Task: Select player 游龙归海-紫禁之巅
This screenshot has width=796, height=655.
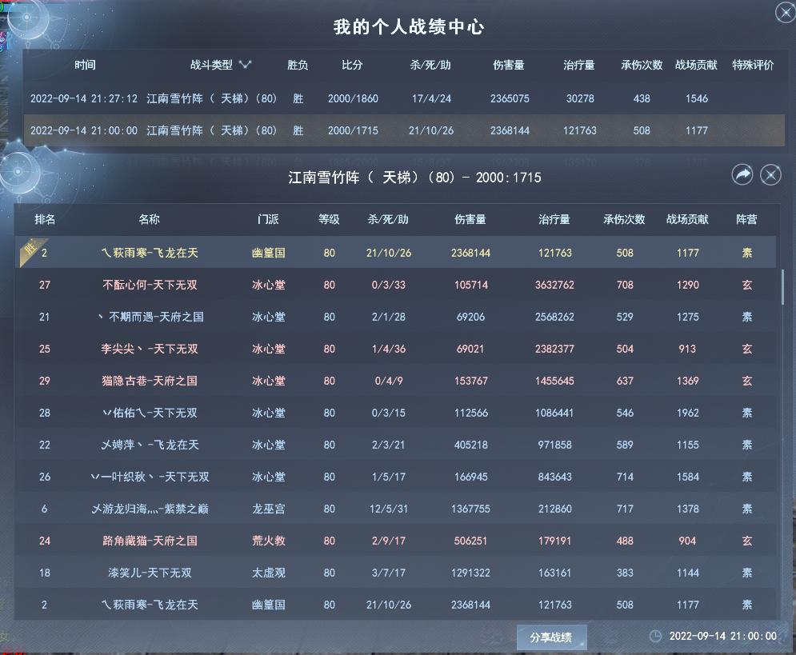Action: pos(395,509)
